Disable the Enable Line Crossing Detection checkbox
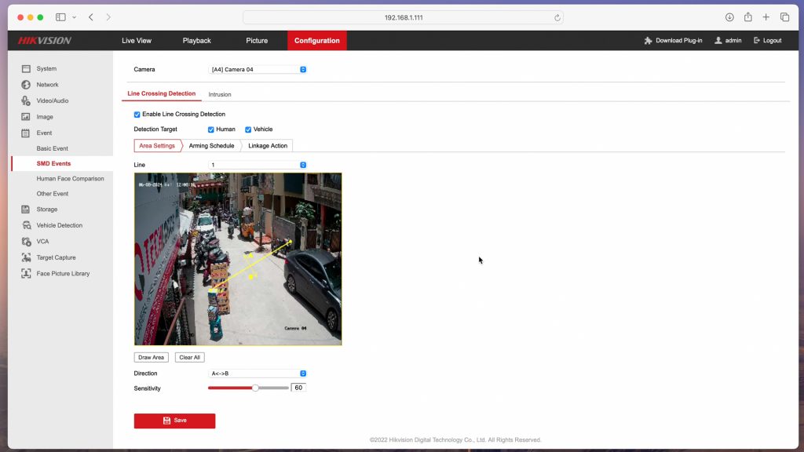This screenshot has height=452, width=804. coord(137,115)
